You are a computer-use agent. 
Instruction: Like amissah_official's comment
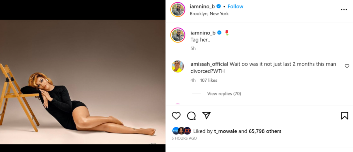pyautogui.click(x=347, y=66)
